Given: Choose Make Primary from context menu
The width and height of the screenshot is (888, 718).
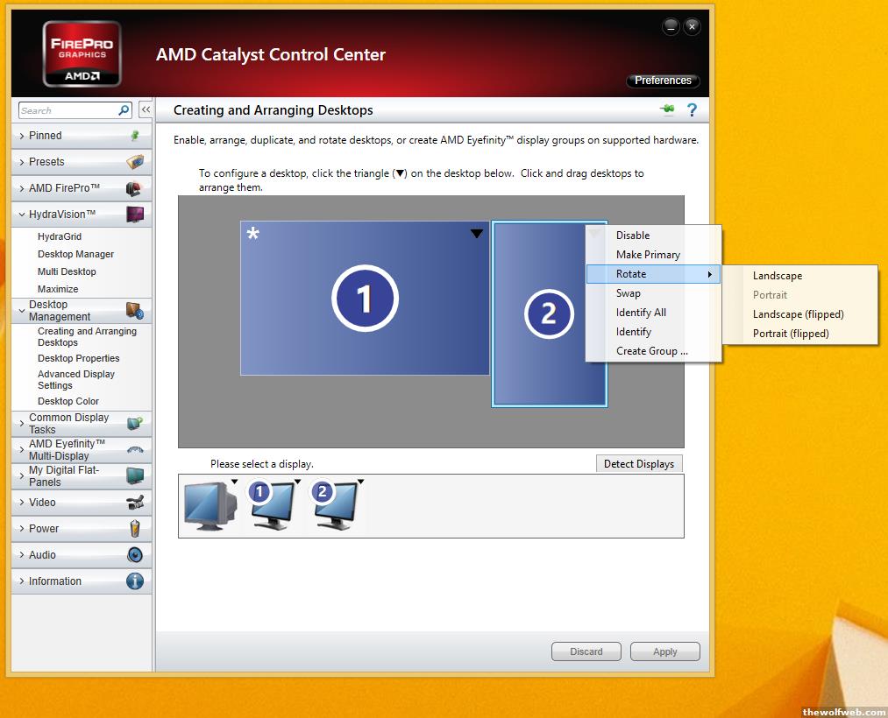Looking at the screenshot, I should (x=648, y=255).
